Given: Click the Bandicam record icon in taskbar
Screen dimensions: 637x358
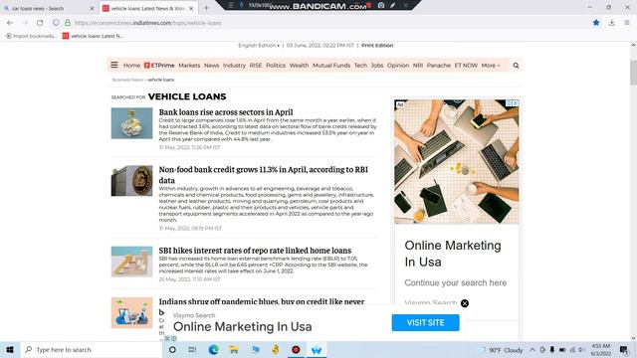Looking at the screenshot, I should 296,349.
